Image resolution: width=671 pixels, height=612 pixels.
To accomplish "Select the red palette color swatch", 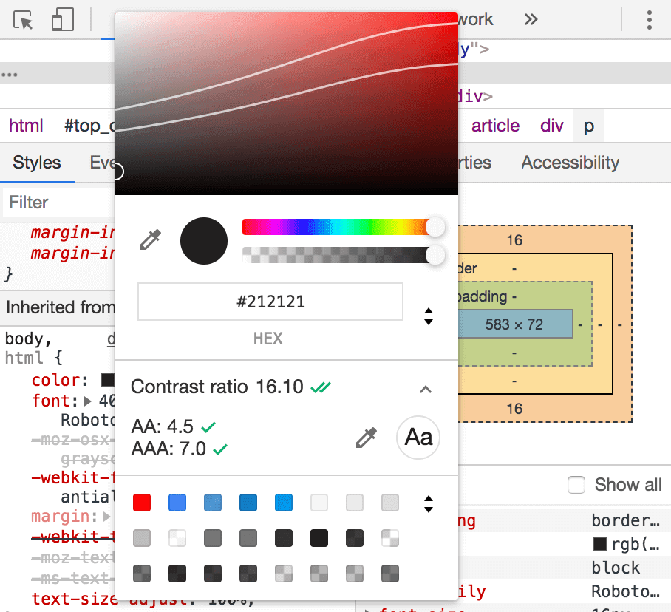I will point(141,503).
